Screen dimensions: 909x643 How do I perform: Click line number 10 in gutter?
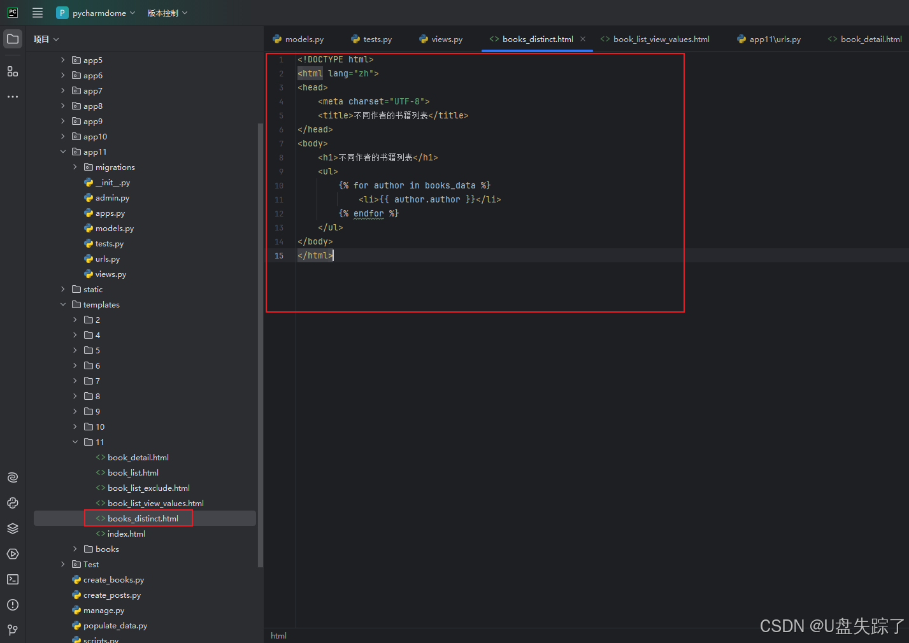tap(279, 185)
